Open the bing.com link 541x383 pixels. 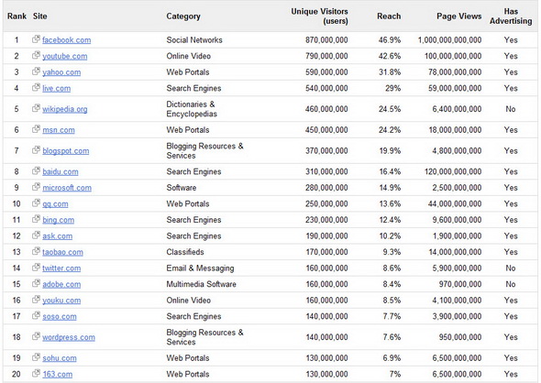(58, 220)
